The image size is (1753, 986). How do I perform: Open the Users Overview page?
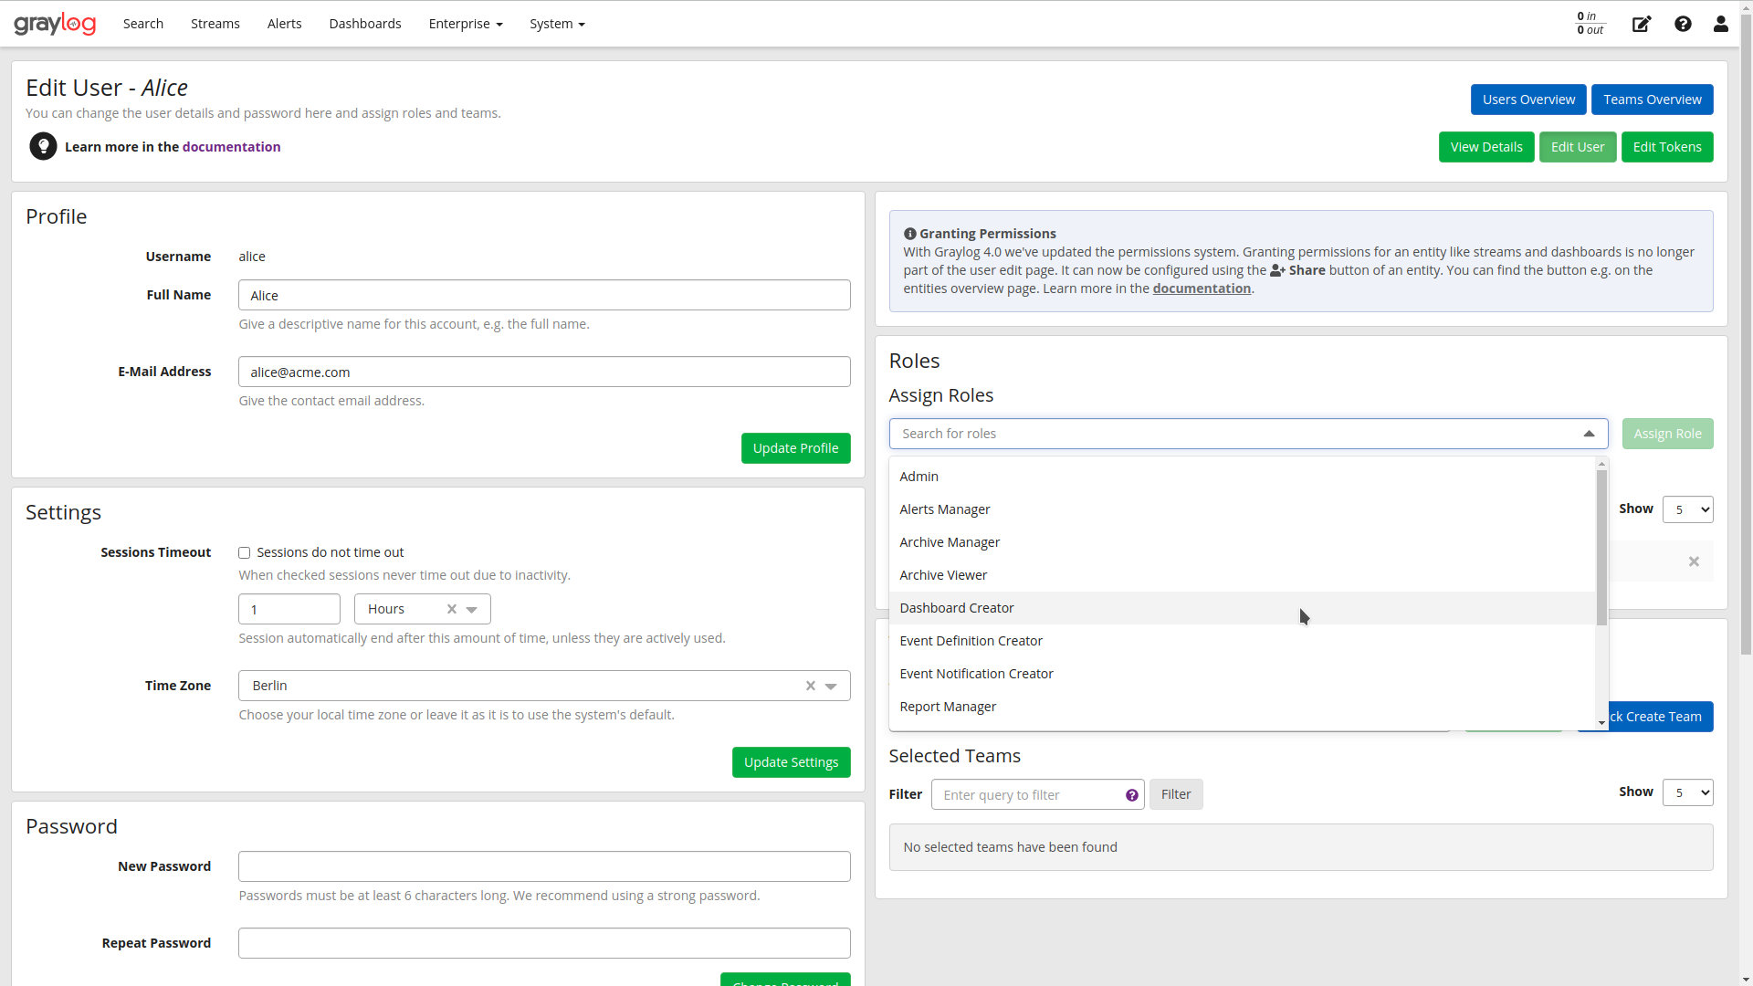tap(1527, 100)
